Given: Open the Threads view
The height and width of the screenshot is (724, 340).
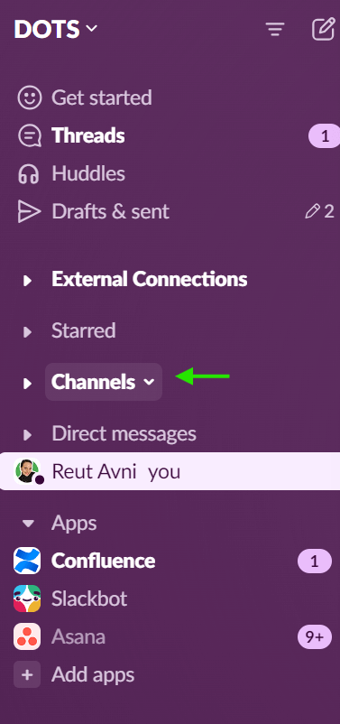Looking at the screenshot, I should tap(170, 135).
